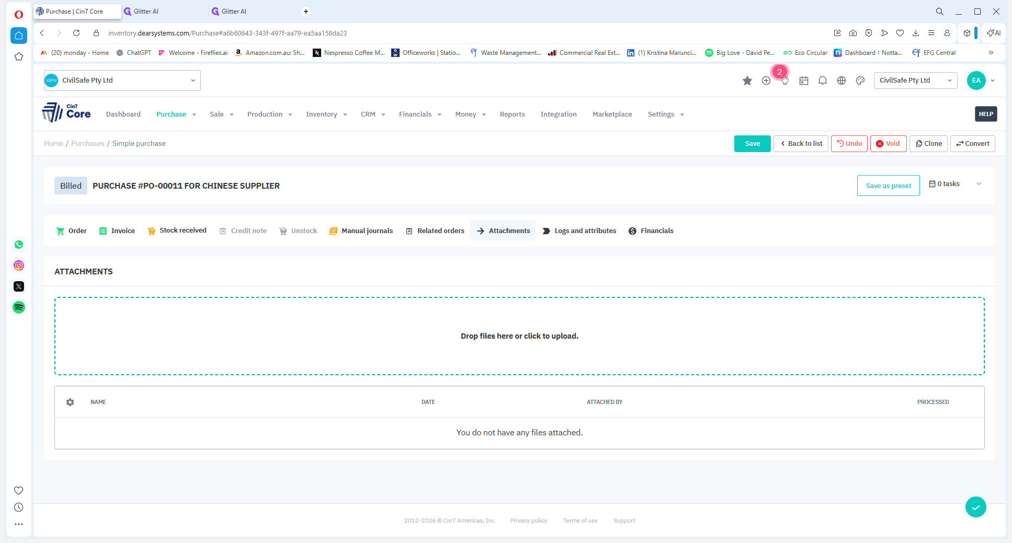
Task: Switch to the Stock received tab
Action: point(177,231)
